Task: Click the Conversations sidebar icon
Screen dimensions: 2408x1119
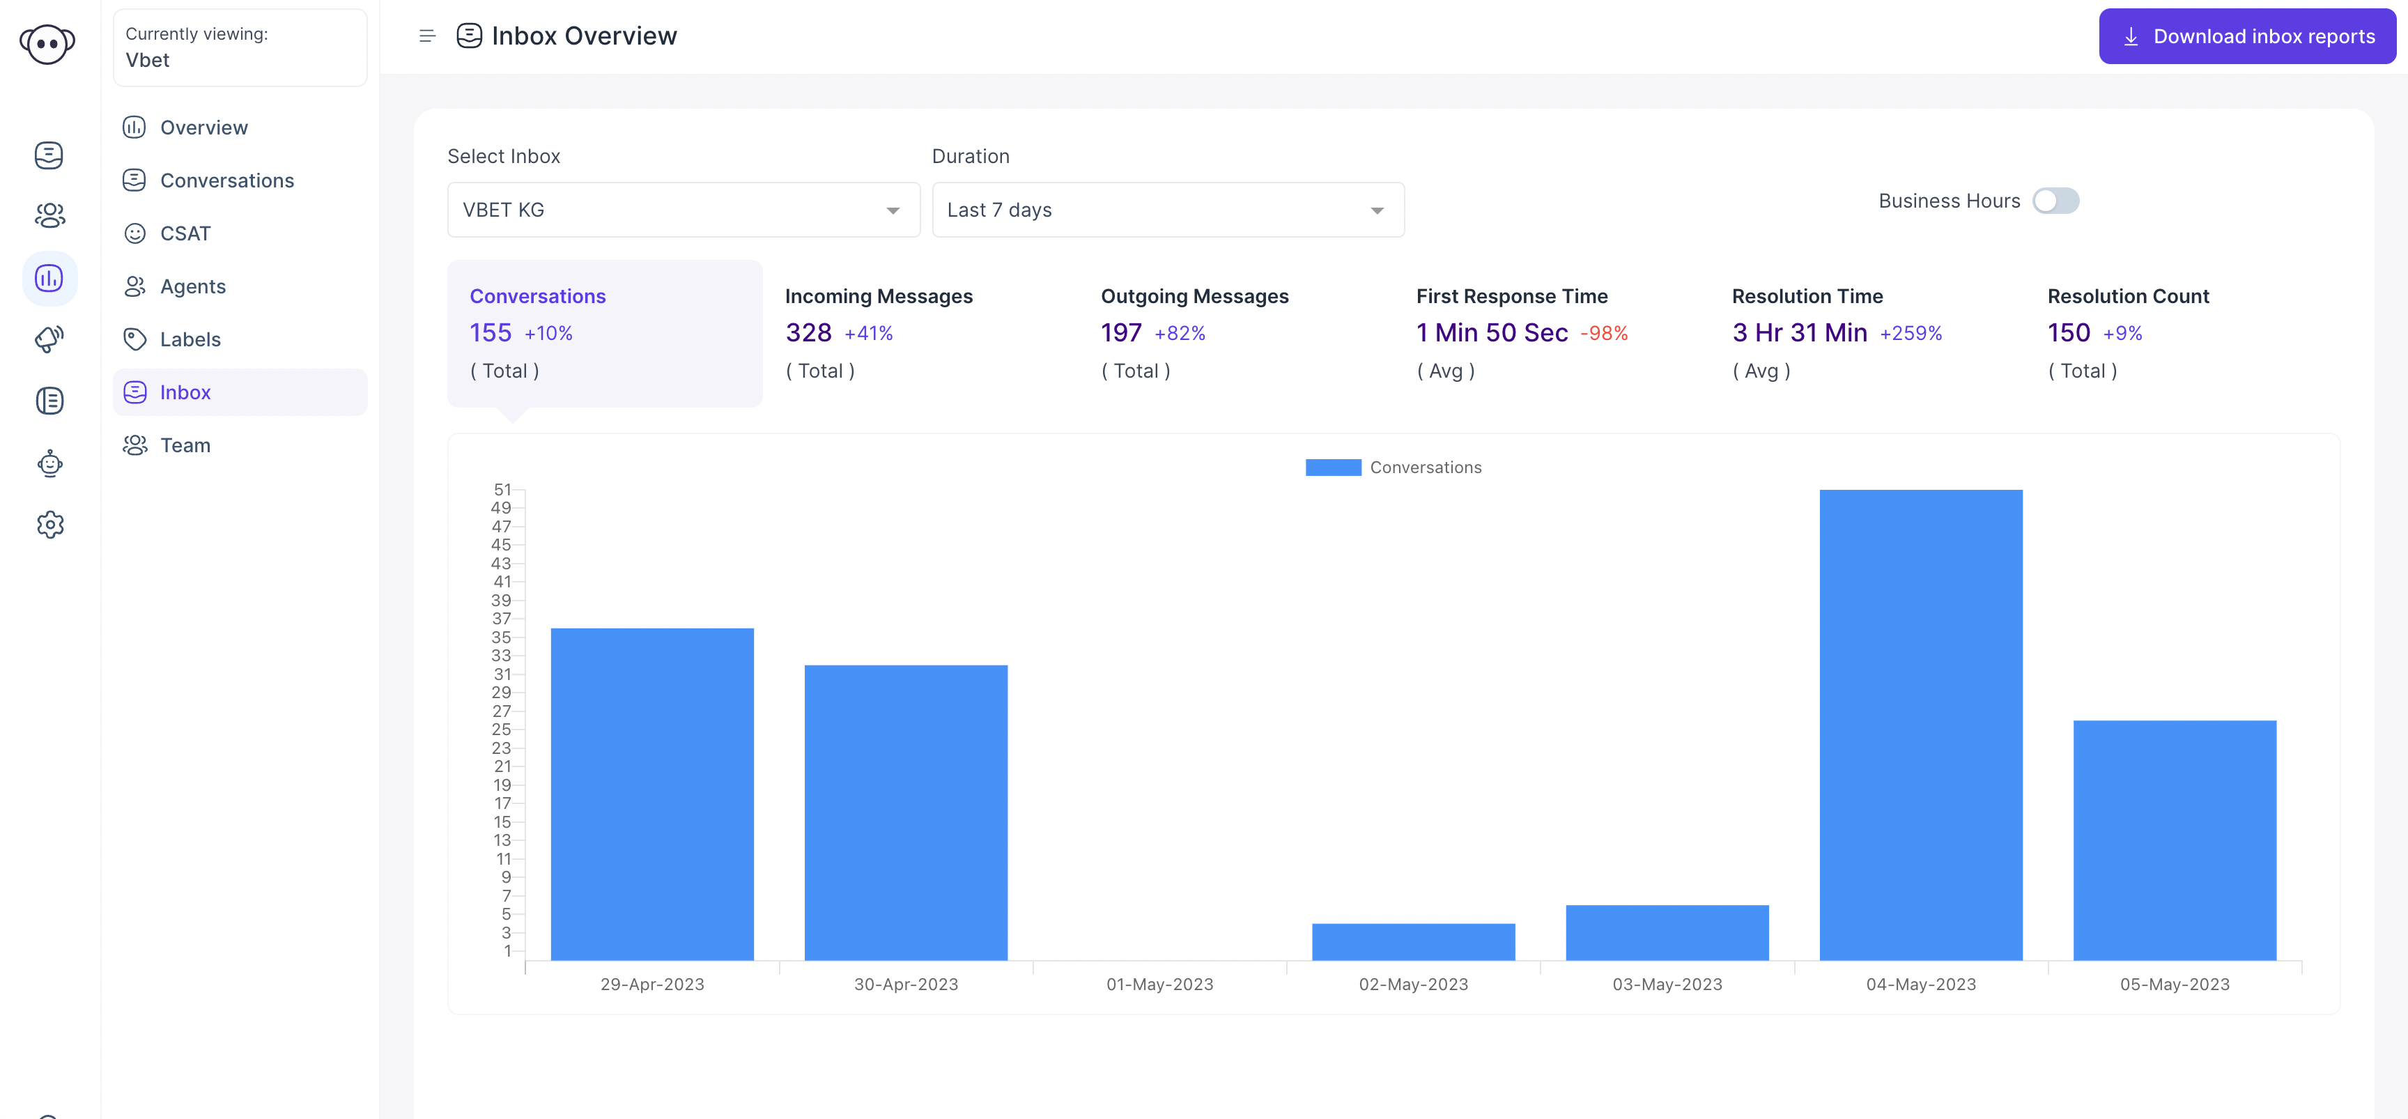Action: 47,153
